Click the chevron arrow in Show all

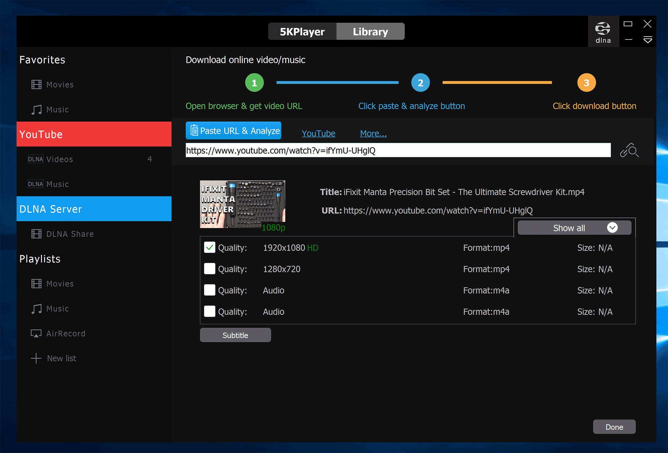(x=612, y=228)
